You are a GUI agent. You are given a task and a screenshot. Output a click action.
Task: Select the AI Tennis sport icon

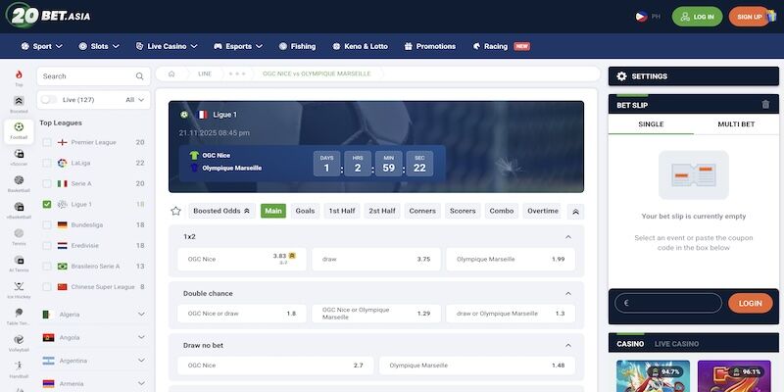click(x=19, y=260)
